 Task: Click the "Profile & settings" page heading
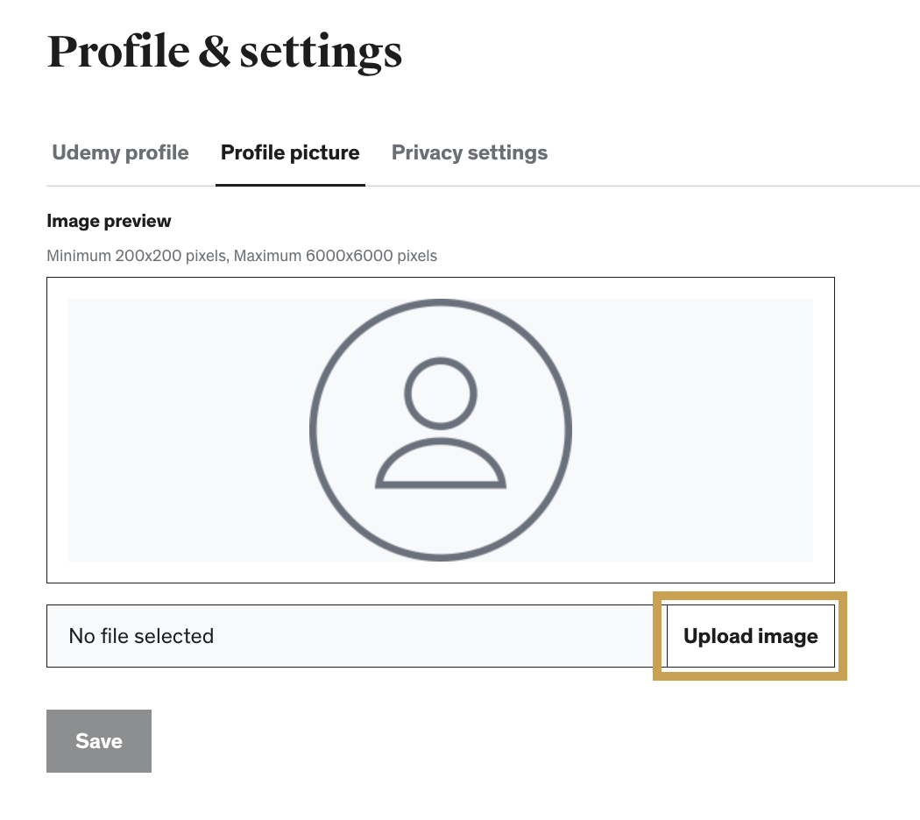coord(224,52)
